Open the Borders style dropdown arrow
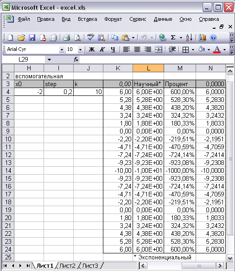 pos(193,50)
